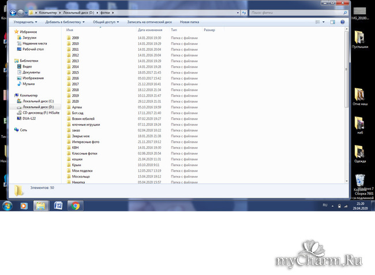Launch Microsoft Word from the taskbar

[x=58, y=205]
